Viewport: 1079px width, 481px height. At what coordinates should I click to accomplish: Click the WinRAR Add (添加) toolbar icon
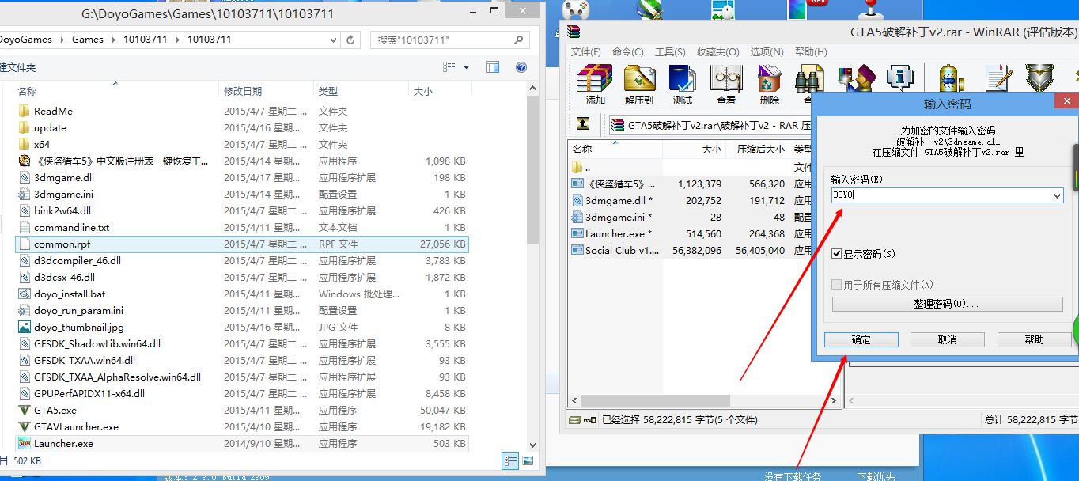click(x=595, y=79)
